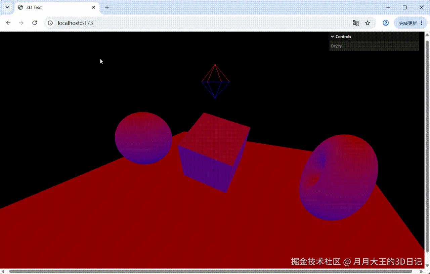Click the cube in the 3D scene
Viewport: 430px width, 274px height.
(x=214, y=152)
